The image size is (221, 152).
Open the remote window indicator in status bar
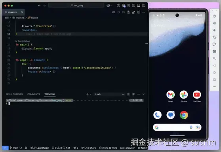pos(5,148)
